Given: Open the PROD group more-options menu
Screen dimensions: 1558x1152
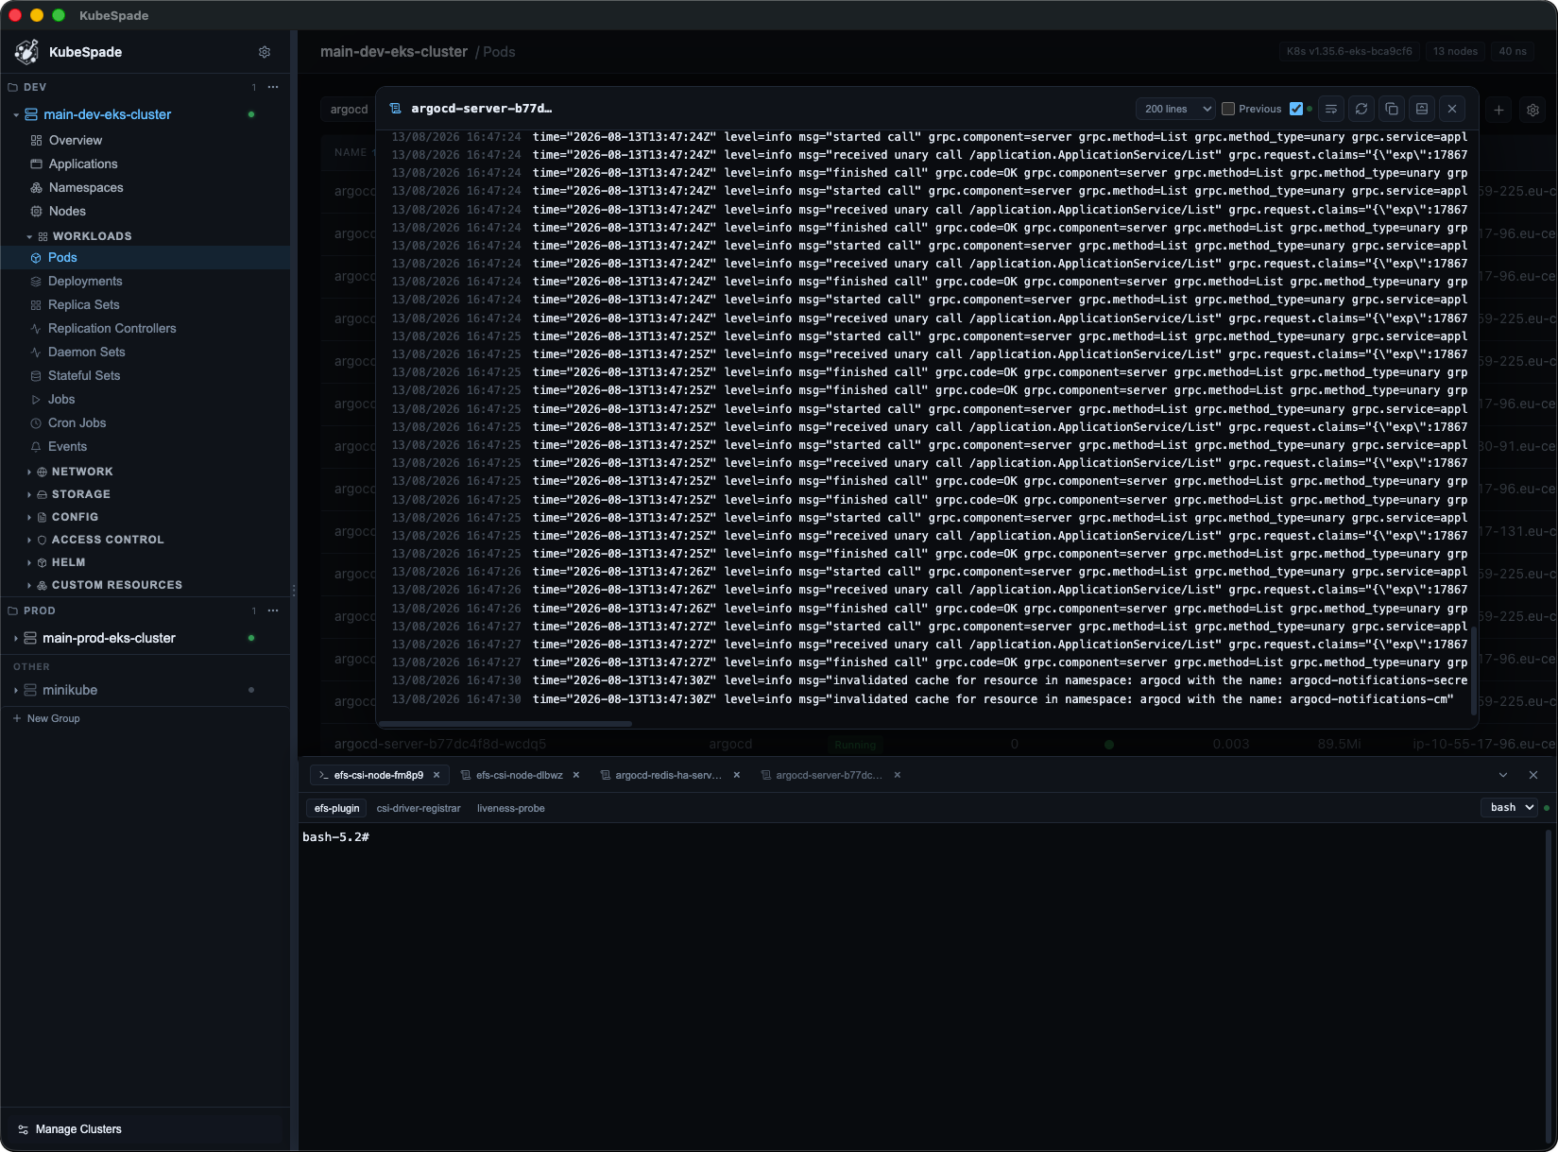Looking at the screenshot, I should click(x=273, y=610).
